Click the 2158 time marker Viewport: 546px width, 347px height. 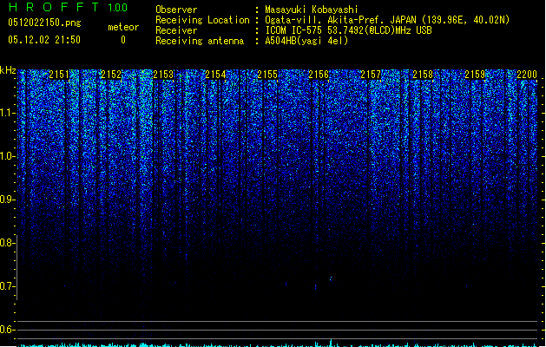423,75
